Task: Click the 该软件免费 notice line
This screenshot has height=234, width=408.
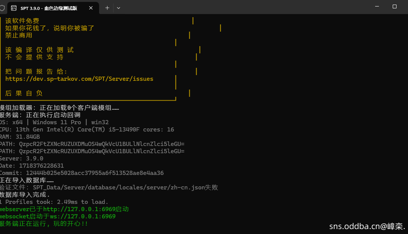Action: click(22, 21)
